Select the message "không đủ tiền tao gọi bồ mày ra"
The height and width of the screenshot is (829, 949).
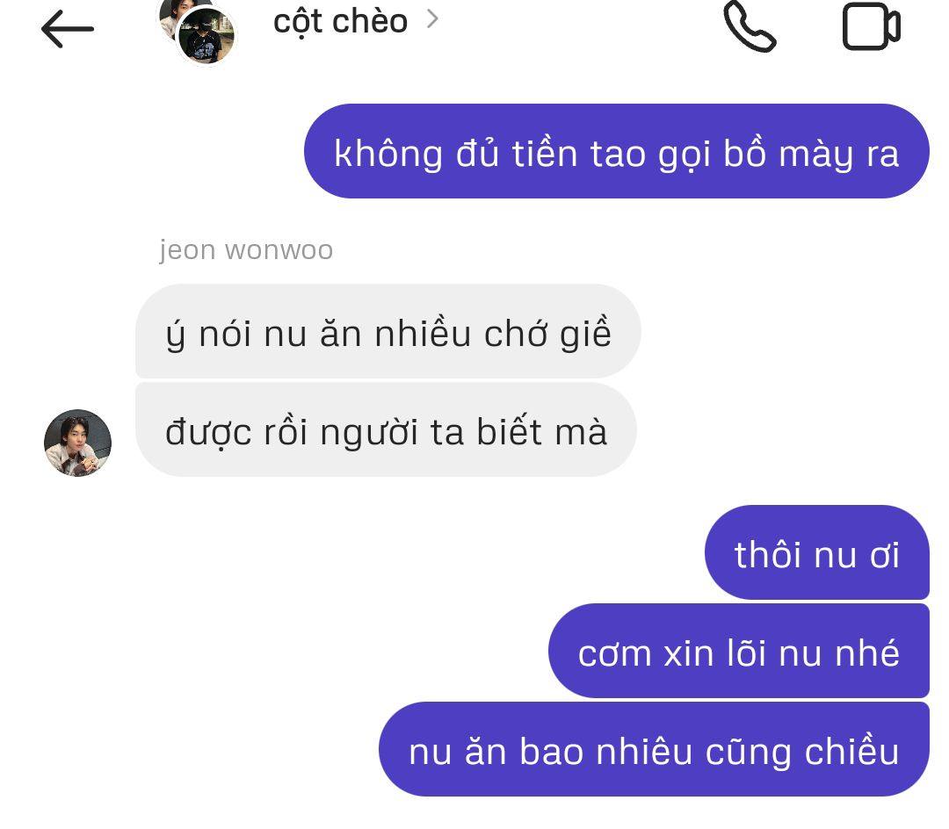pos(616,151)
